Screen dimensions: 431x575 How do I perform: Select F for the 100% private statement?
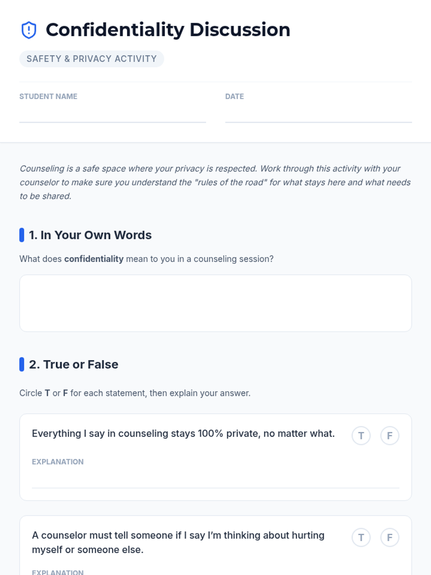[x=390, y=436]
